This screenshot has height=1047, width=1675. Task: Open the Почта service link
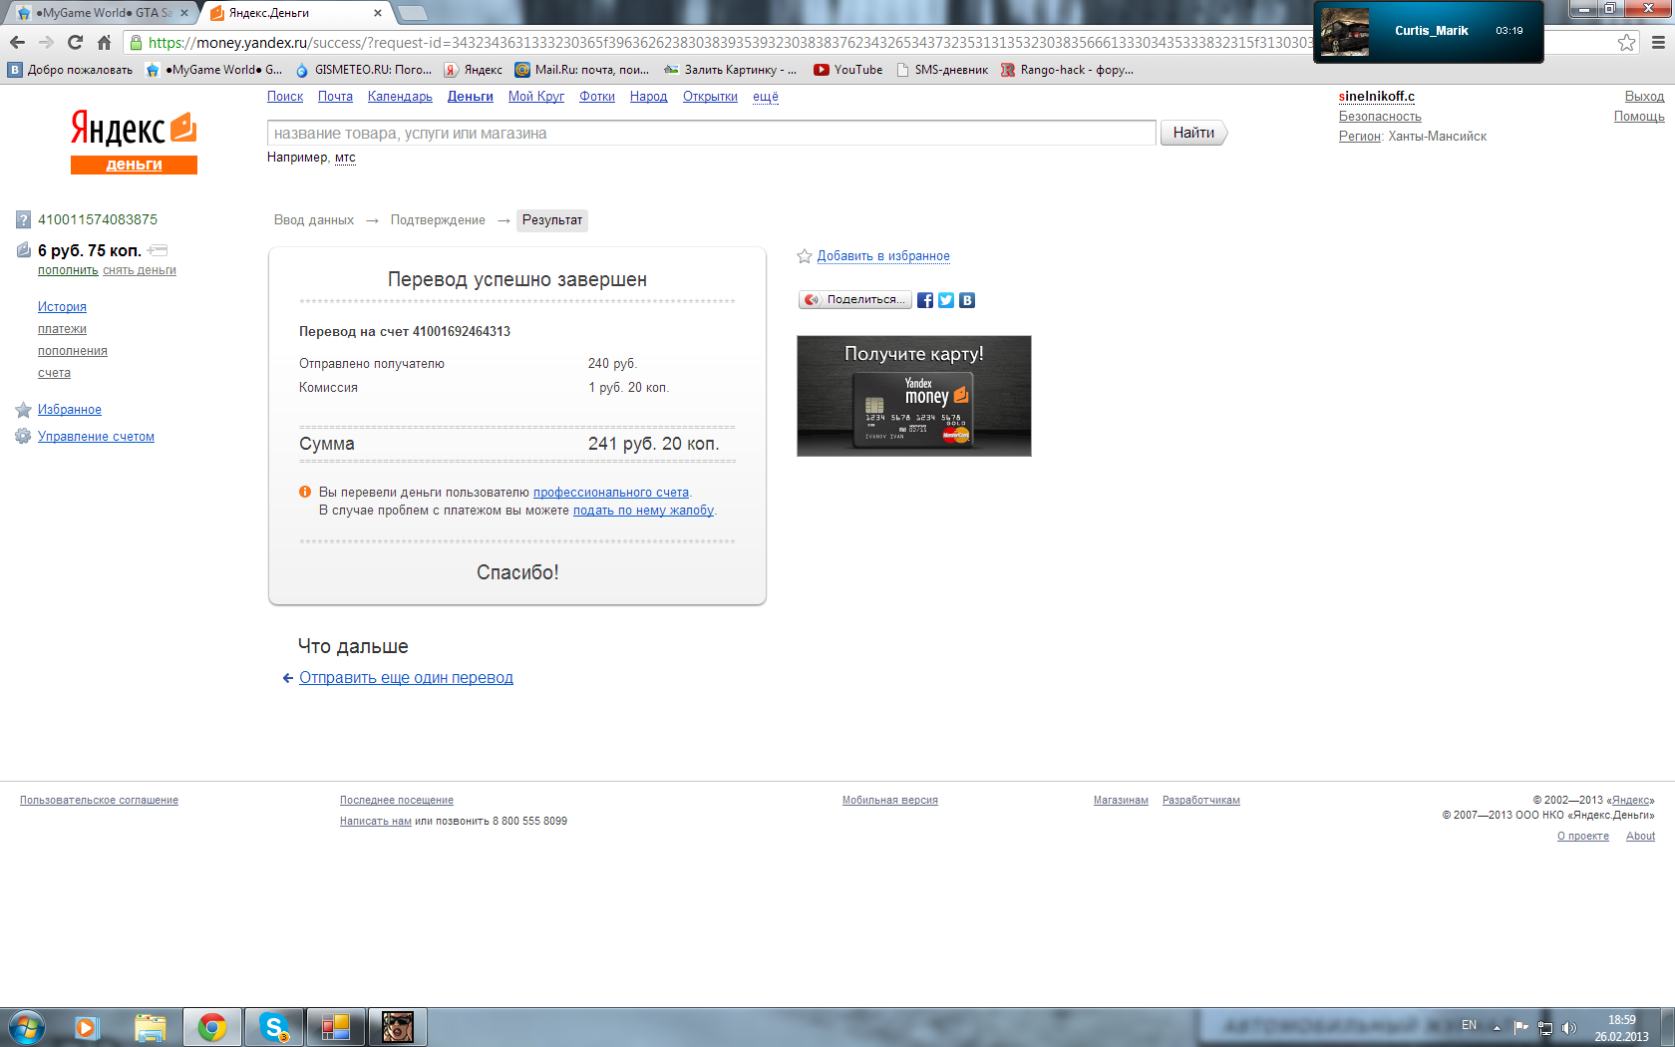[335, 97]
